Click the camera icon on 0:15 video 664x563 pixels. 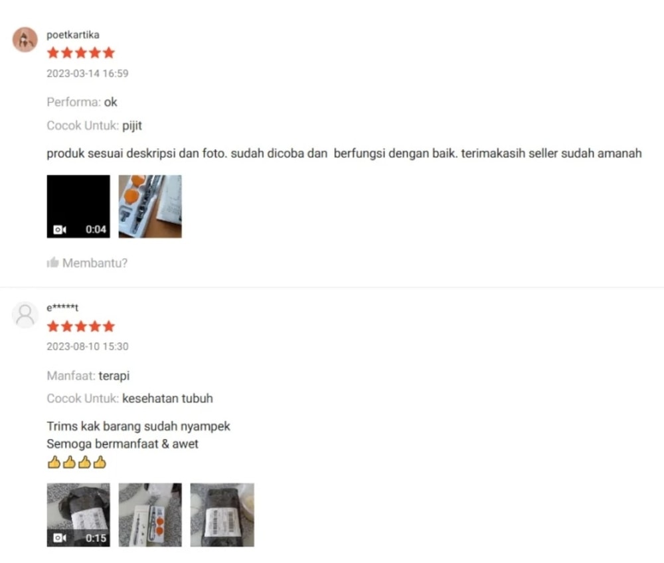(60, 538)
